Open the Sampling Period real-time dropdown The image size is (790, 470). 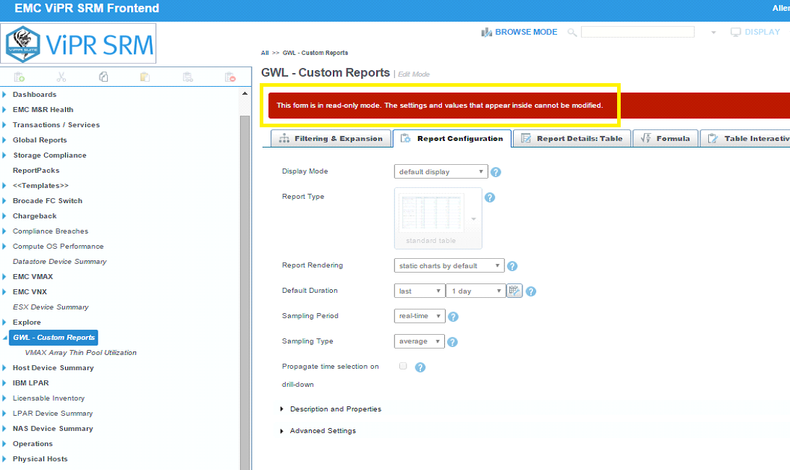tap(419, 316)
